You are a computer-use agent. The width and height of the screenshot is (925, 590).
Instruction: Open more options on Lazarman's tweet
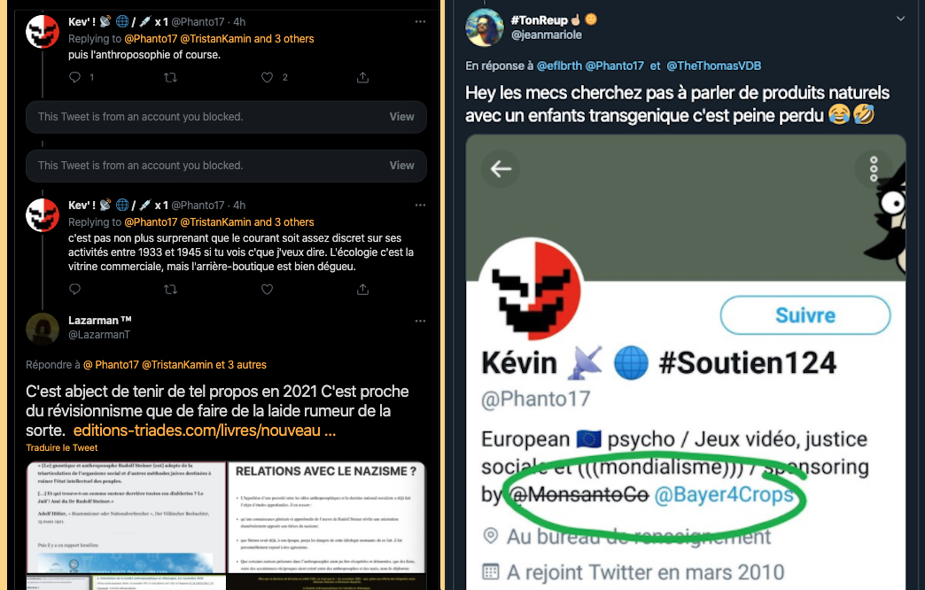[420, 321]
